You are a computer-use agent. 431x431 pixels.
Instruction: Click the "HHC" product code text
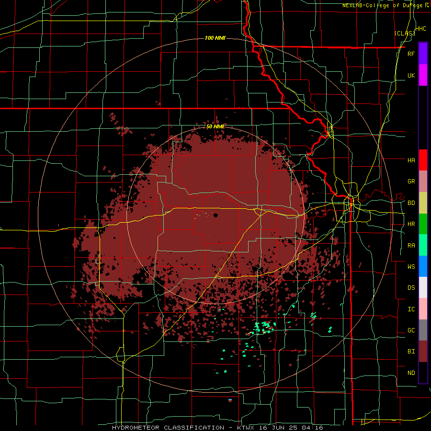pos(420,29)
